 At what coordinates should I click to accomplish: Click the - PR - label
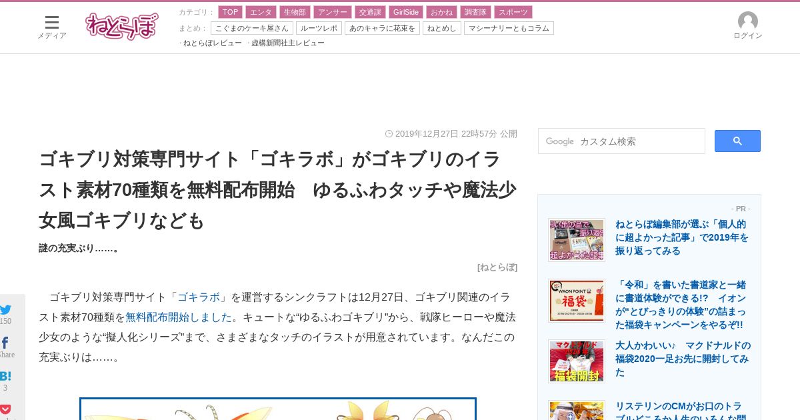[x=741, y=209]
